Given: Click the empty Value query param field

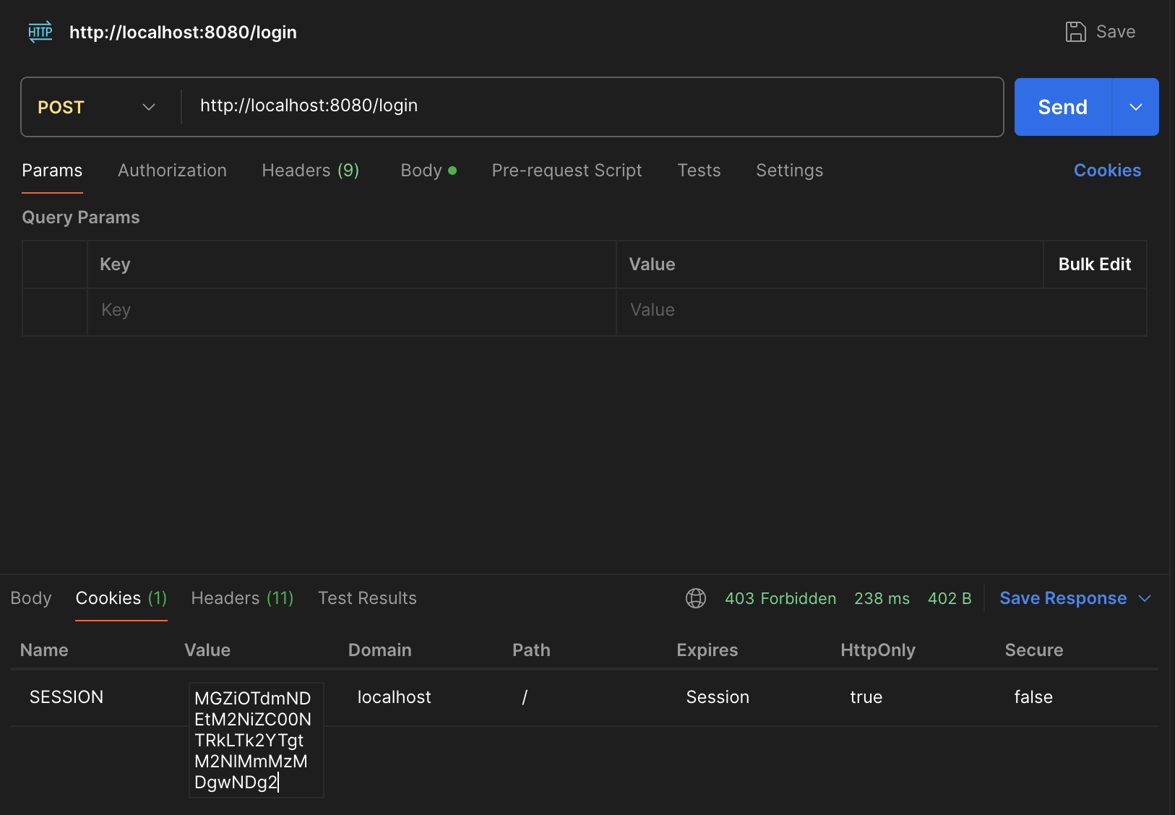Looking at the screenshot, I should point(881,311).
